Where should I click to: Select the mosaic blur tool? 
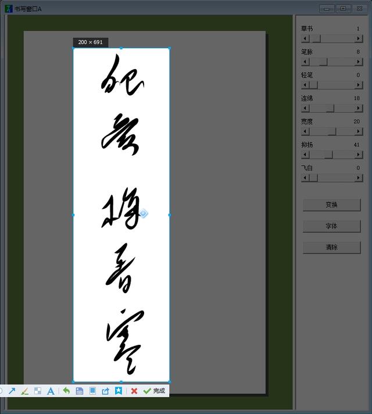tap(38, 391)
